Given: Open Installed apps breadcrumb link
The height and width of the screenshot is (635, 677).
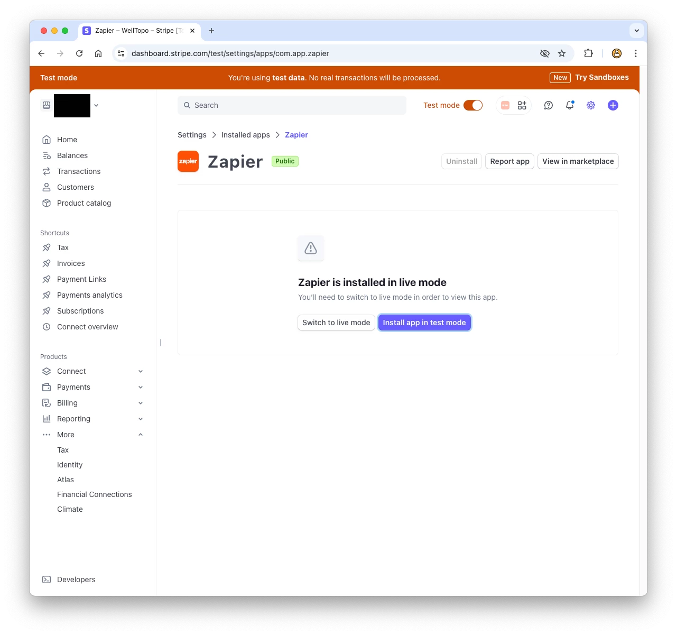Looking at the screenshot, I should tap(246, 135).
